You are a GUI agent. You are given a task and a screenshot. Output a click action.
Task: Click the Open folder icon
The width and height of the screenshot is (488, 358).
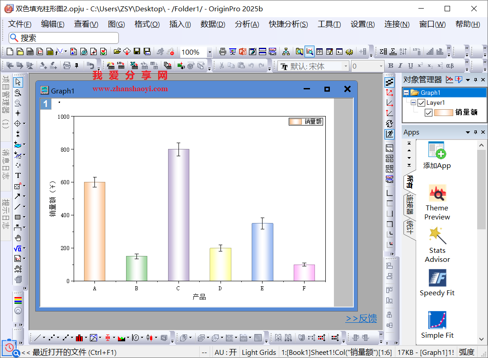pos(117,52)
